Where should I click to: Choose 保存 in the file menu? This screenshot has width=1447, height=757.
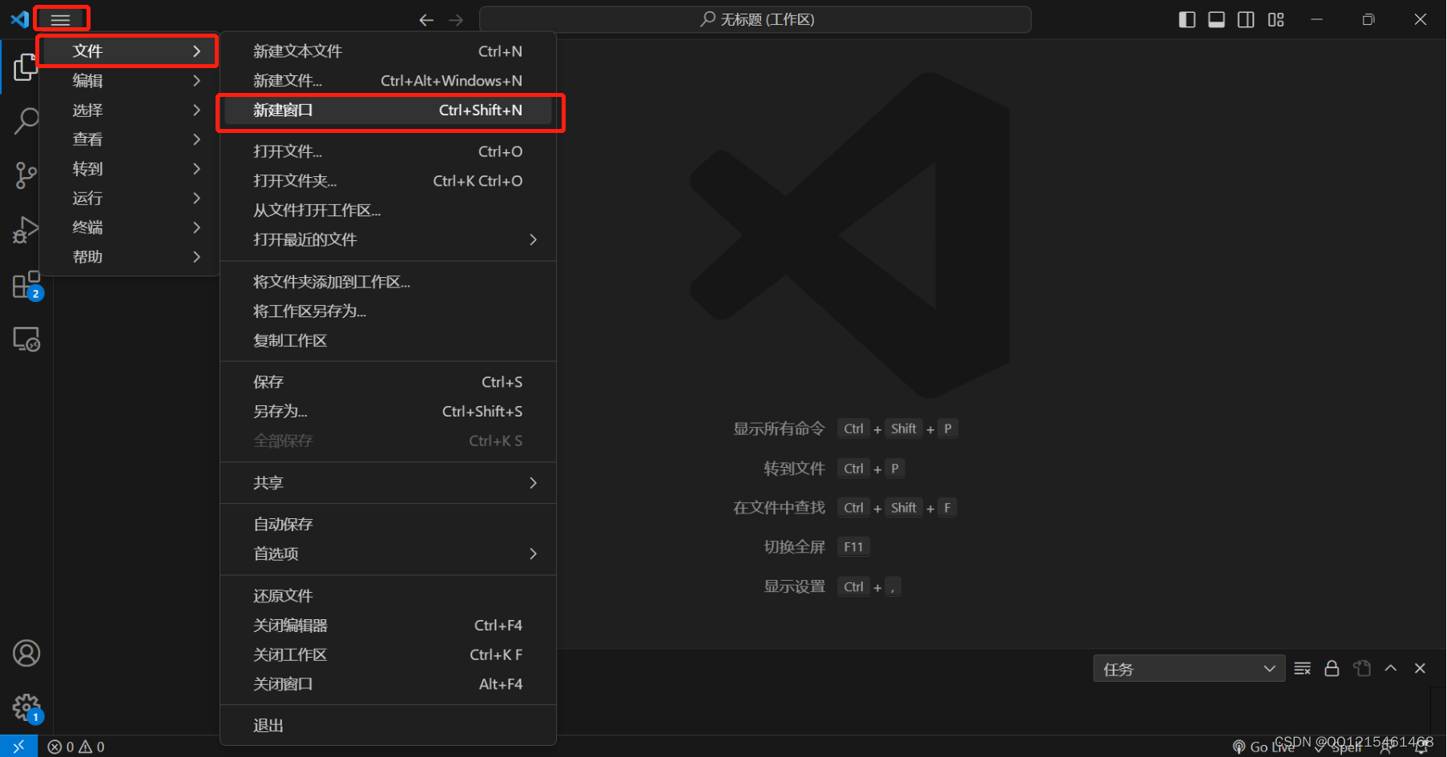pos(388,382)
